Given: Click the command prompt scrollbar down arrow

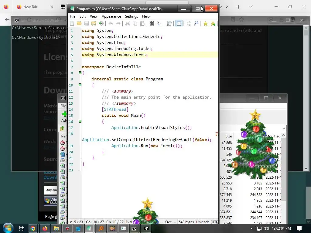Looking at the screenshot, I should [x=306, y=168].
